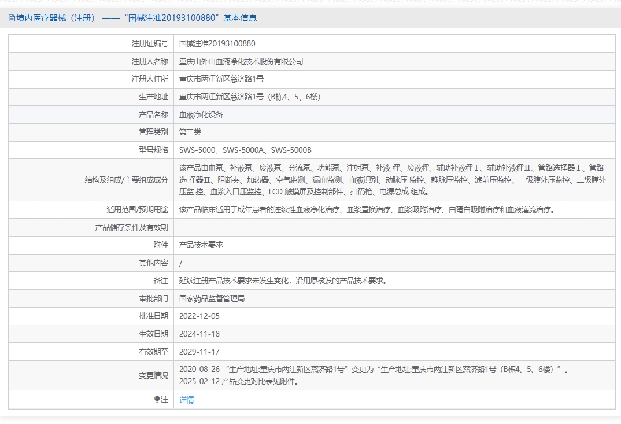Click the 生效日期 label

click(x=153, y=334)
